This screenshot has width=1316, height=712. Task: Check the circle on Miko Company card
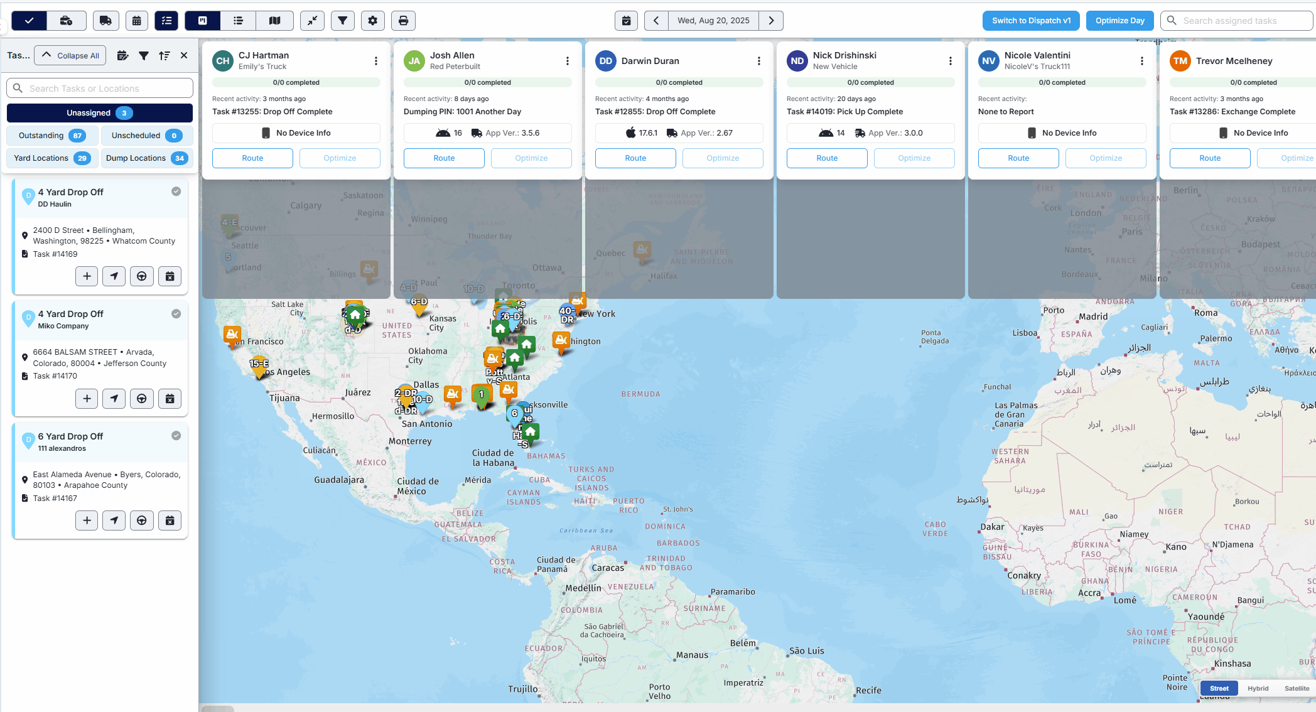(x=176, y=314)
